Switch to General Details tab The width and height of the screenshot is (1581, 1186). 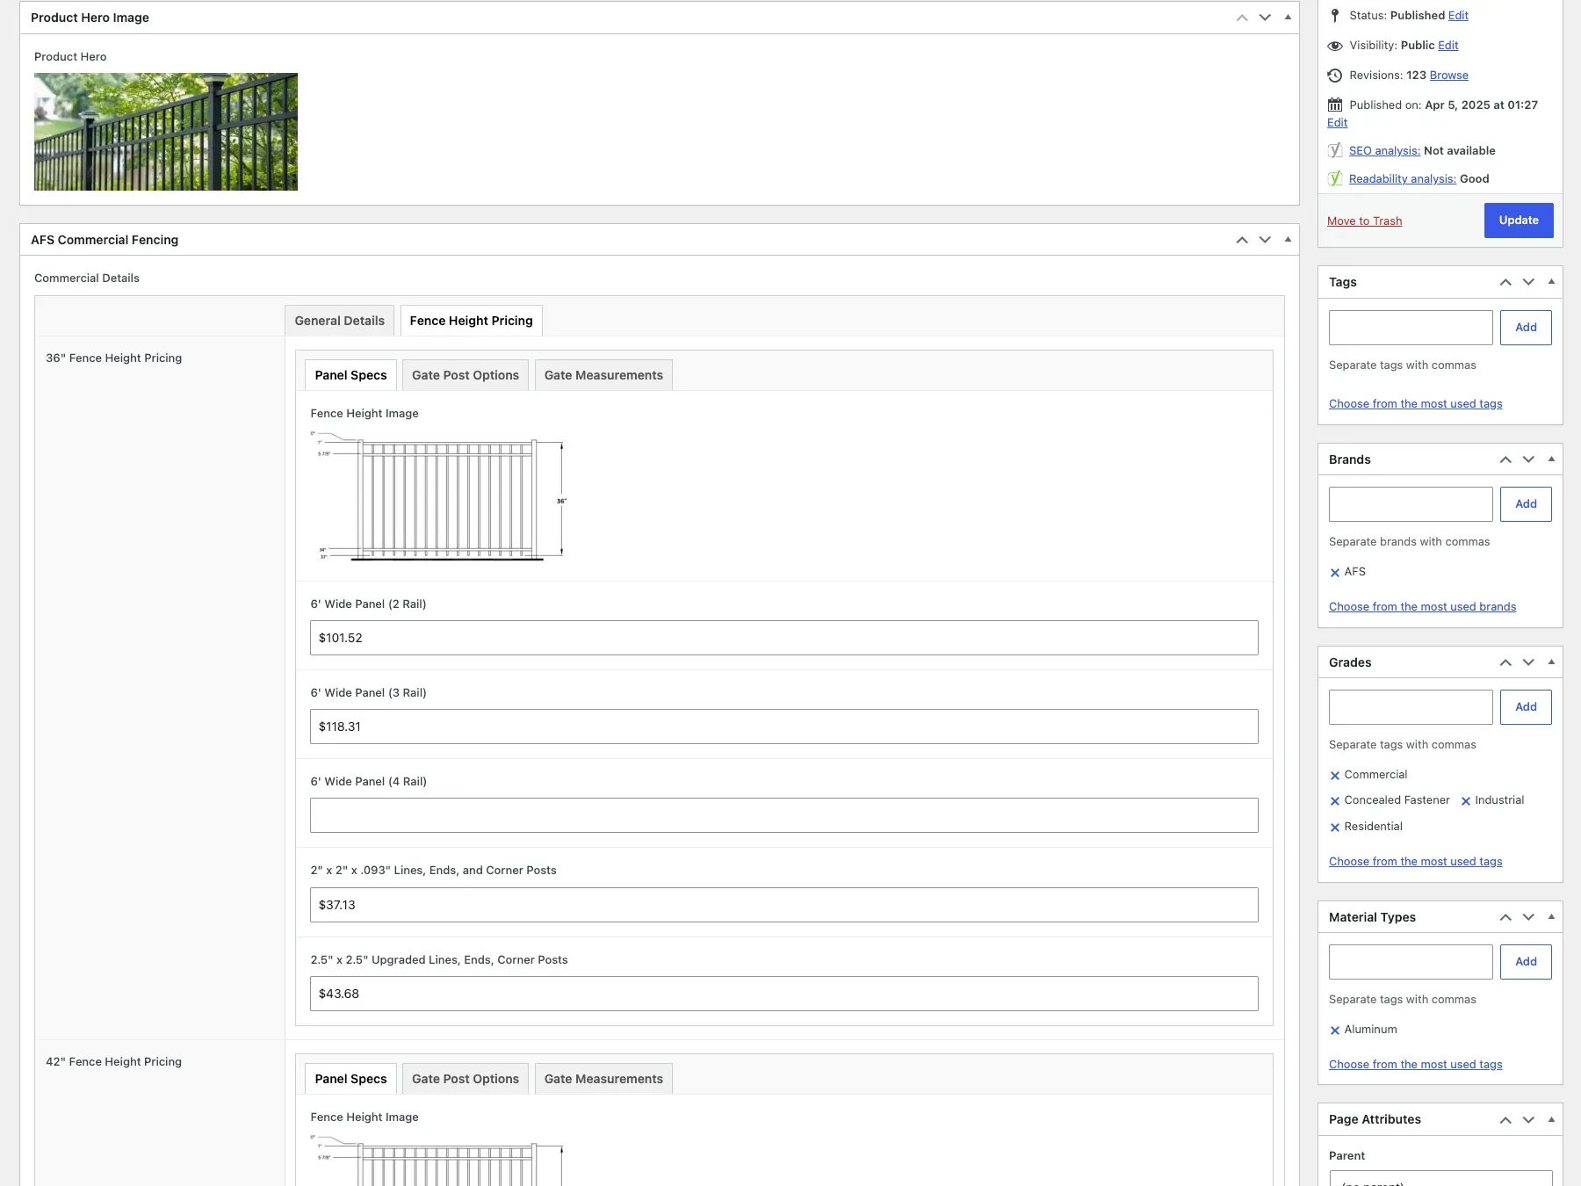click(x=340, y=321)
